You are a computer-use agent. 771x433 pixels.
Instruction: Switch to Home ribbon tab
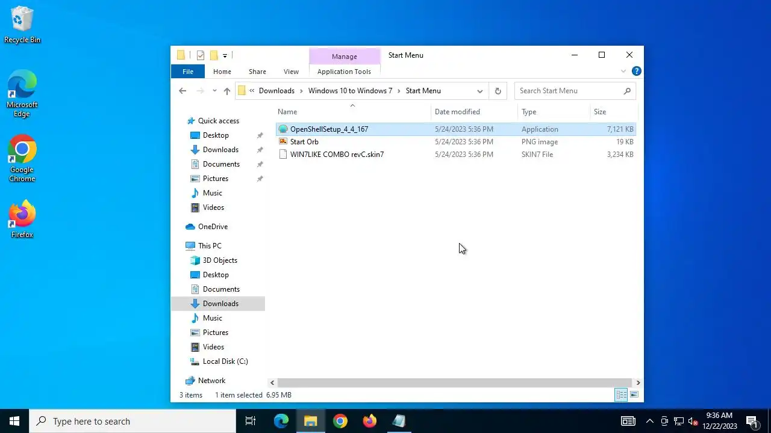point(222,72)
